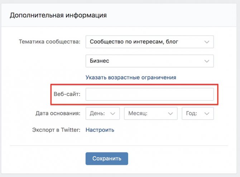Viewport: 240px width, 177px height.
Task: Click the "Сохранить" button
Action: point(107,158)
